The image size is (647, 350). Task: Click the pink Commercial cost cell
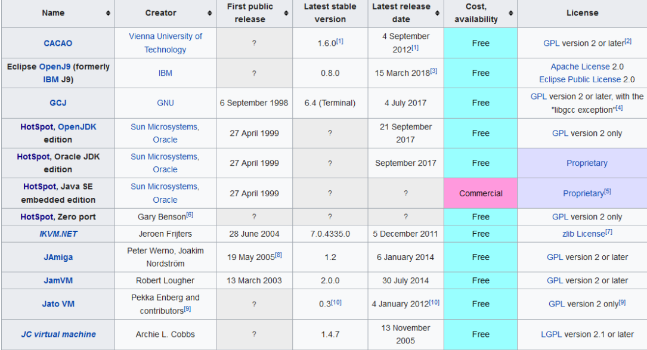tap(480, 193)
